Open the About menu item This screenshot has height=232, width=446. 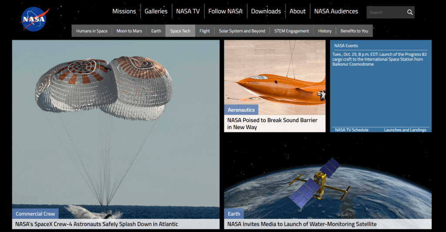[x=297, y=11]
